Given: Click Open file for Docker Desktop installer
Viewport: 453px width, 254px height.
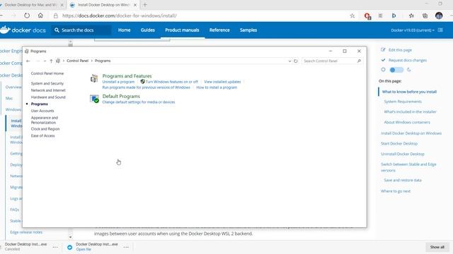Looking at the screenshot, I should pos(84,249).
